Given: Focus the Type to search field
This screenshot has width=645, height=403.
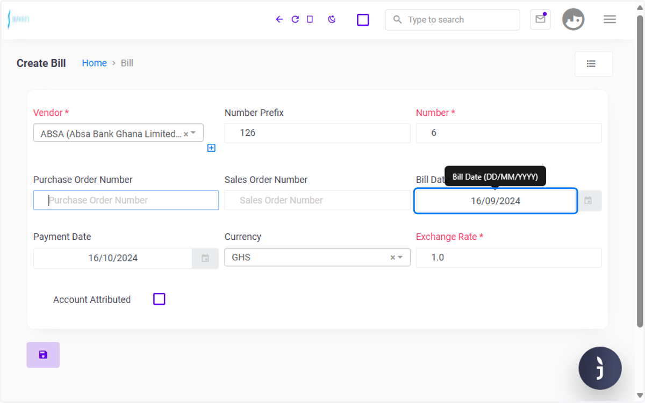Looking at the screenshot, I should tap(453, 20).
